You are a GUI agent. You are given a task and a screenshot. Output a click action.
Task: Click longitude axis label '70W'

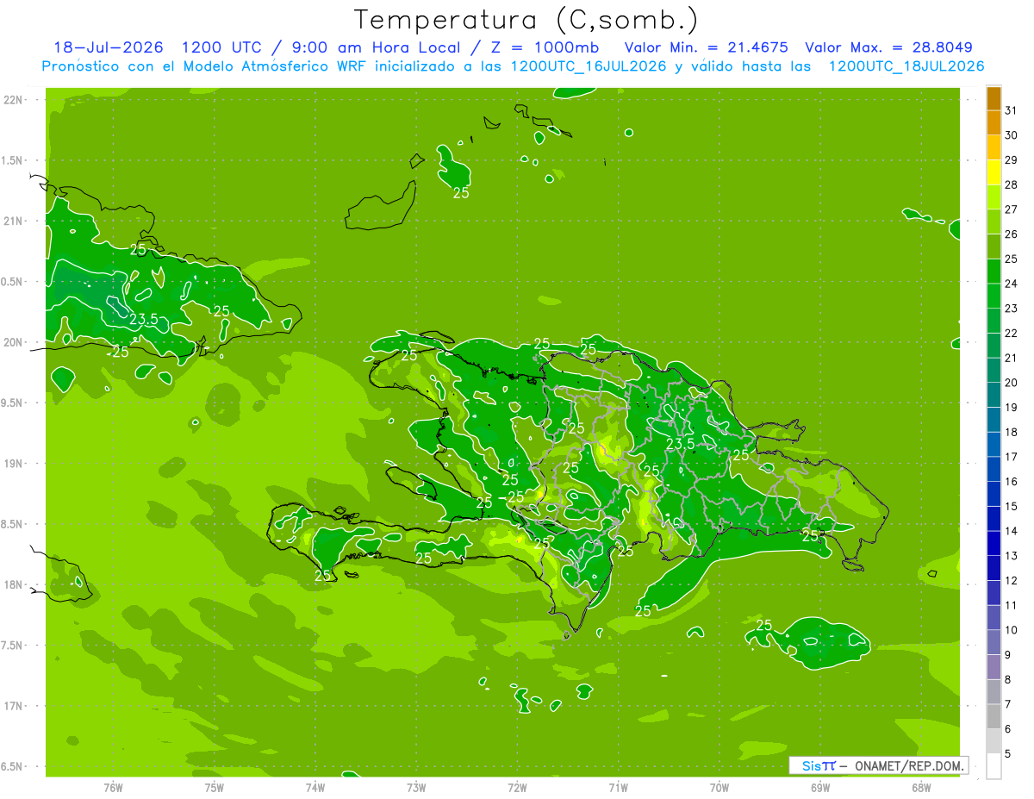pos(719,787)
